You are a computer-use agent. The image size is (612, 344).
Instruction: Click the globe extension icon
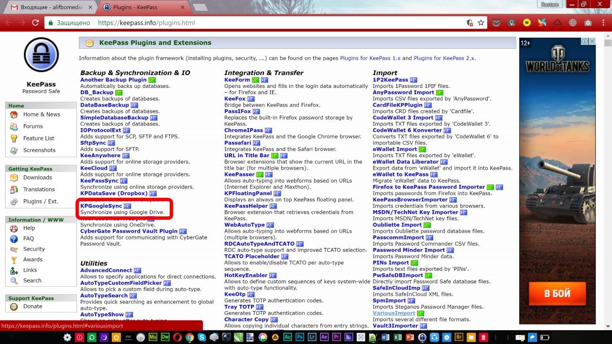[573, 22]
